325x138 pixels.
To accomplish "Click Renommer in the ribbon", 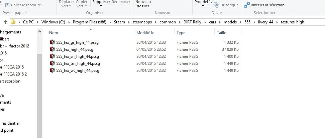I will 121,2.
